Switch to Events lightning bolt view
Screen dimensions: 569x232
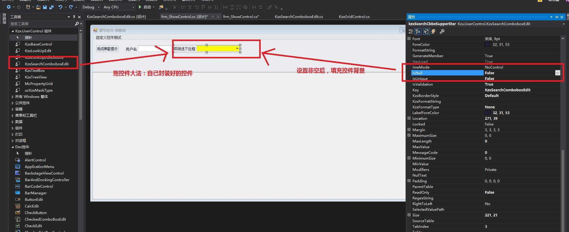tap(433, 31)
